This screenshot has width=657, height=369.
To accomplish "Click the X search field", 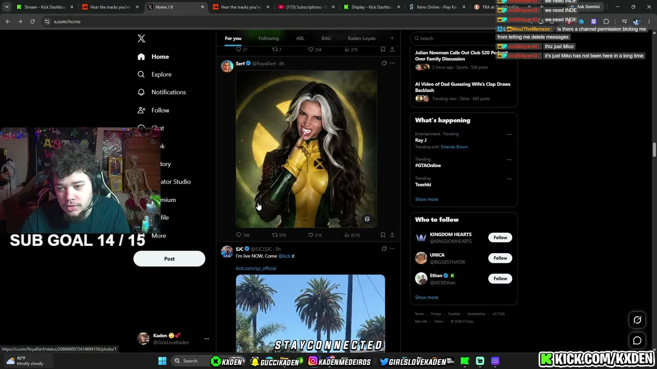I will pos(463,38).
